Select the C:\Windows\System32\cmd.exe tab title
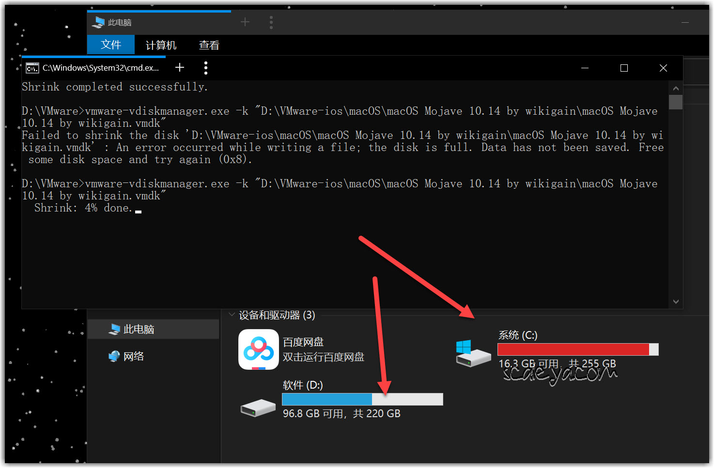 (x=101, y=68)
